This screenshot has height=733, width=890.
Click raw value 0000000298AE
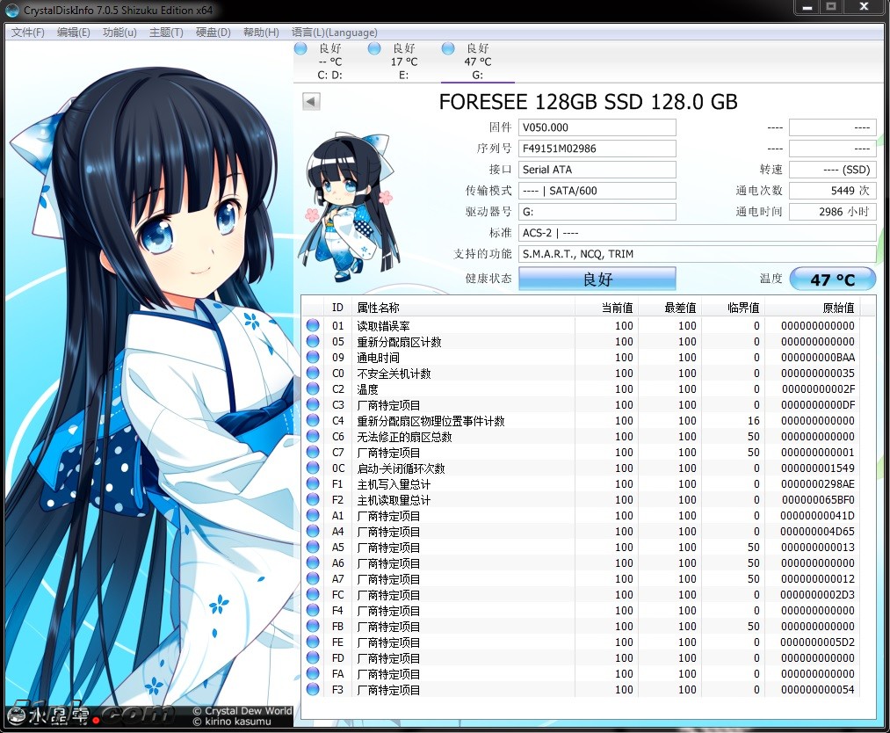point(817,483)
